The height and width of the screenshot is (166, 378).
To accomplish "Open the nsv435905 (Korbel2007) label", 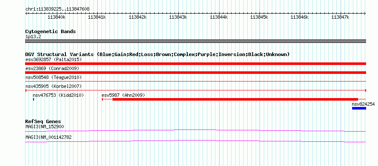I will coord(54,86).
